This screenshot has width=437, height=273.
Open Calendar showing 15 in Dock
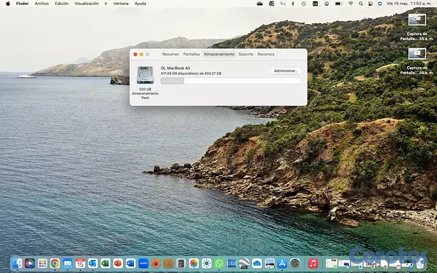[80, 263]
